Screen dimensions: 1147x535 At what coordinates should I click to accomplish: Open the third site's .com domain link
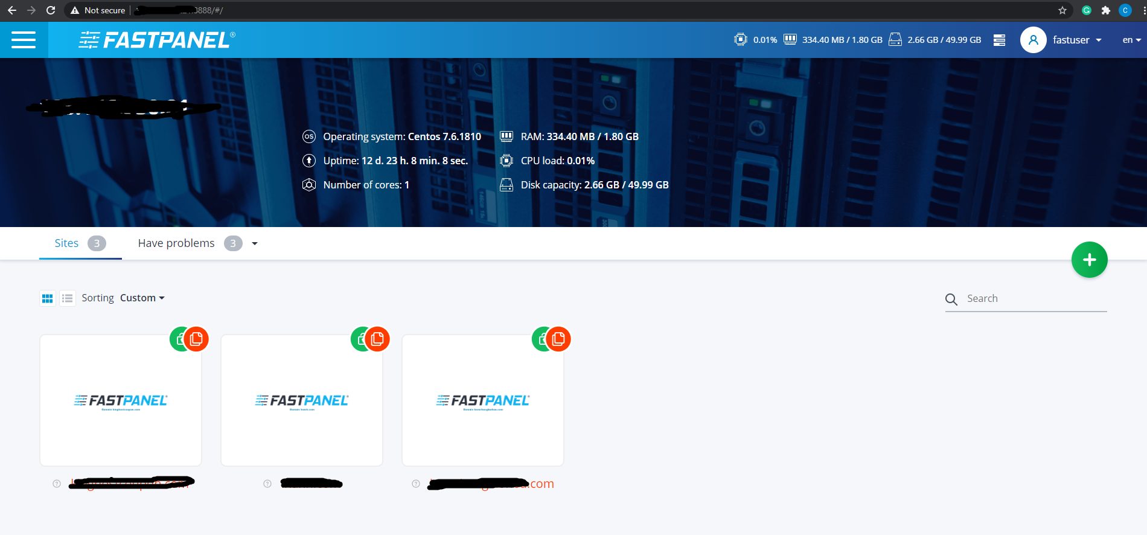[491, 484]
